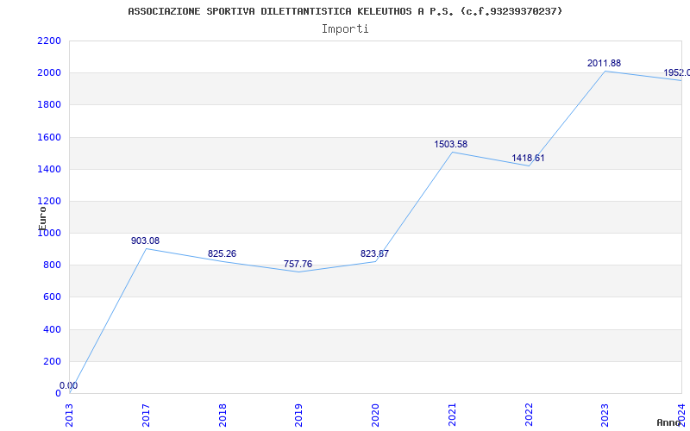This screenshot has width=690, height=431.
Task: Click y-axis tick label 600
Action: coord(53,297)
